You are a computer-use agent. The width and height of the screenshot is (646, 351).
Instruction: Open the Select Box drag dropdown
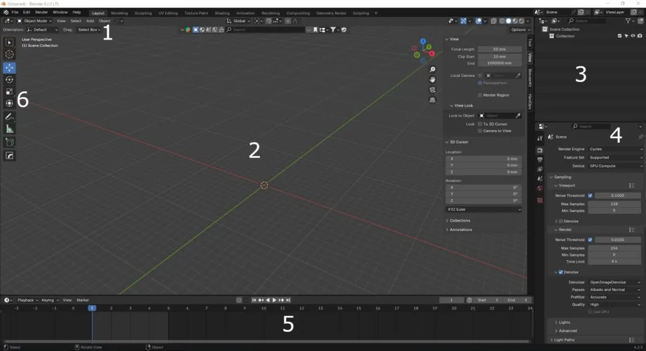click(x=90, y=30)
